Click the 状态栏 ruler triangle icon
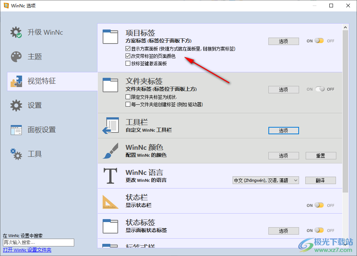The image size is (357, 256). 110,202
